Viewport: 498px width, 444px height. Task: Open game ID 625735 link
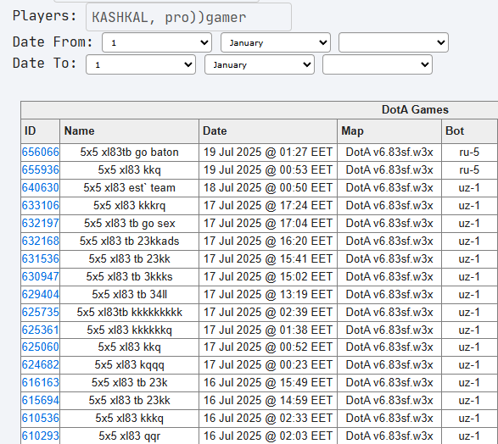(x=41, y=313)
